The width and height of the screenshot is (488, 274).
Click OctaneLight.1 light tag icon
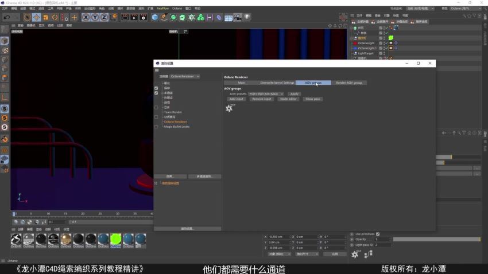[x=391, y=48]
